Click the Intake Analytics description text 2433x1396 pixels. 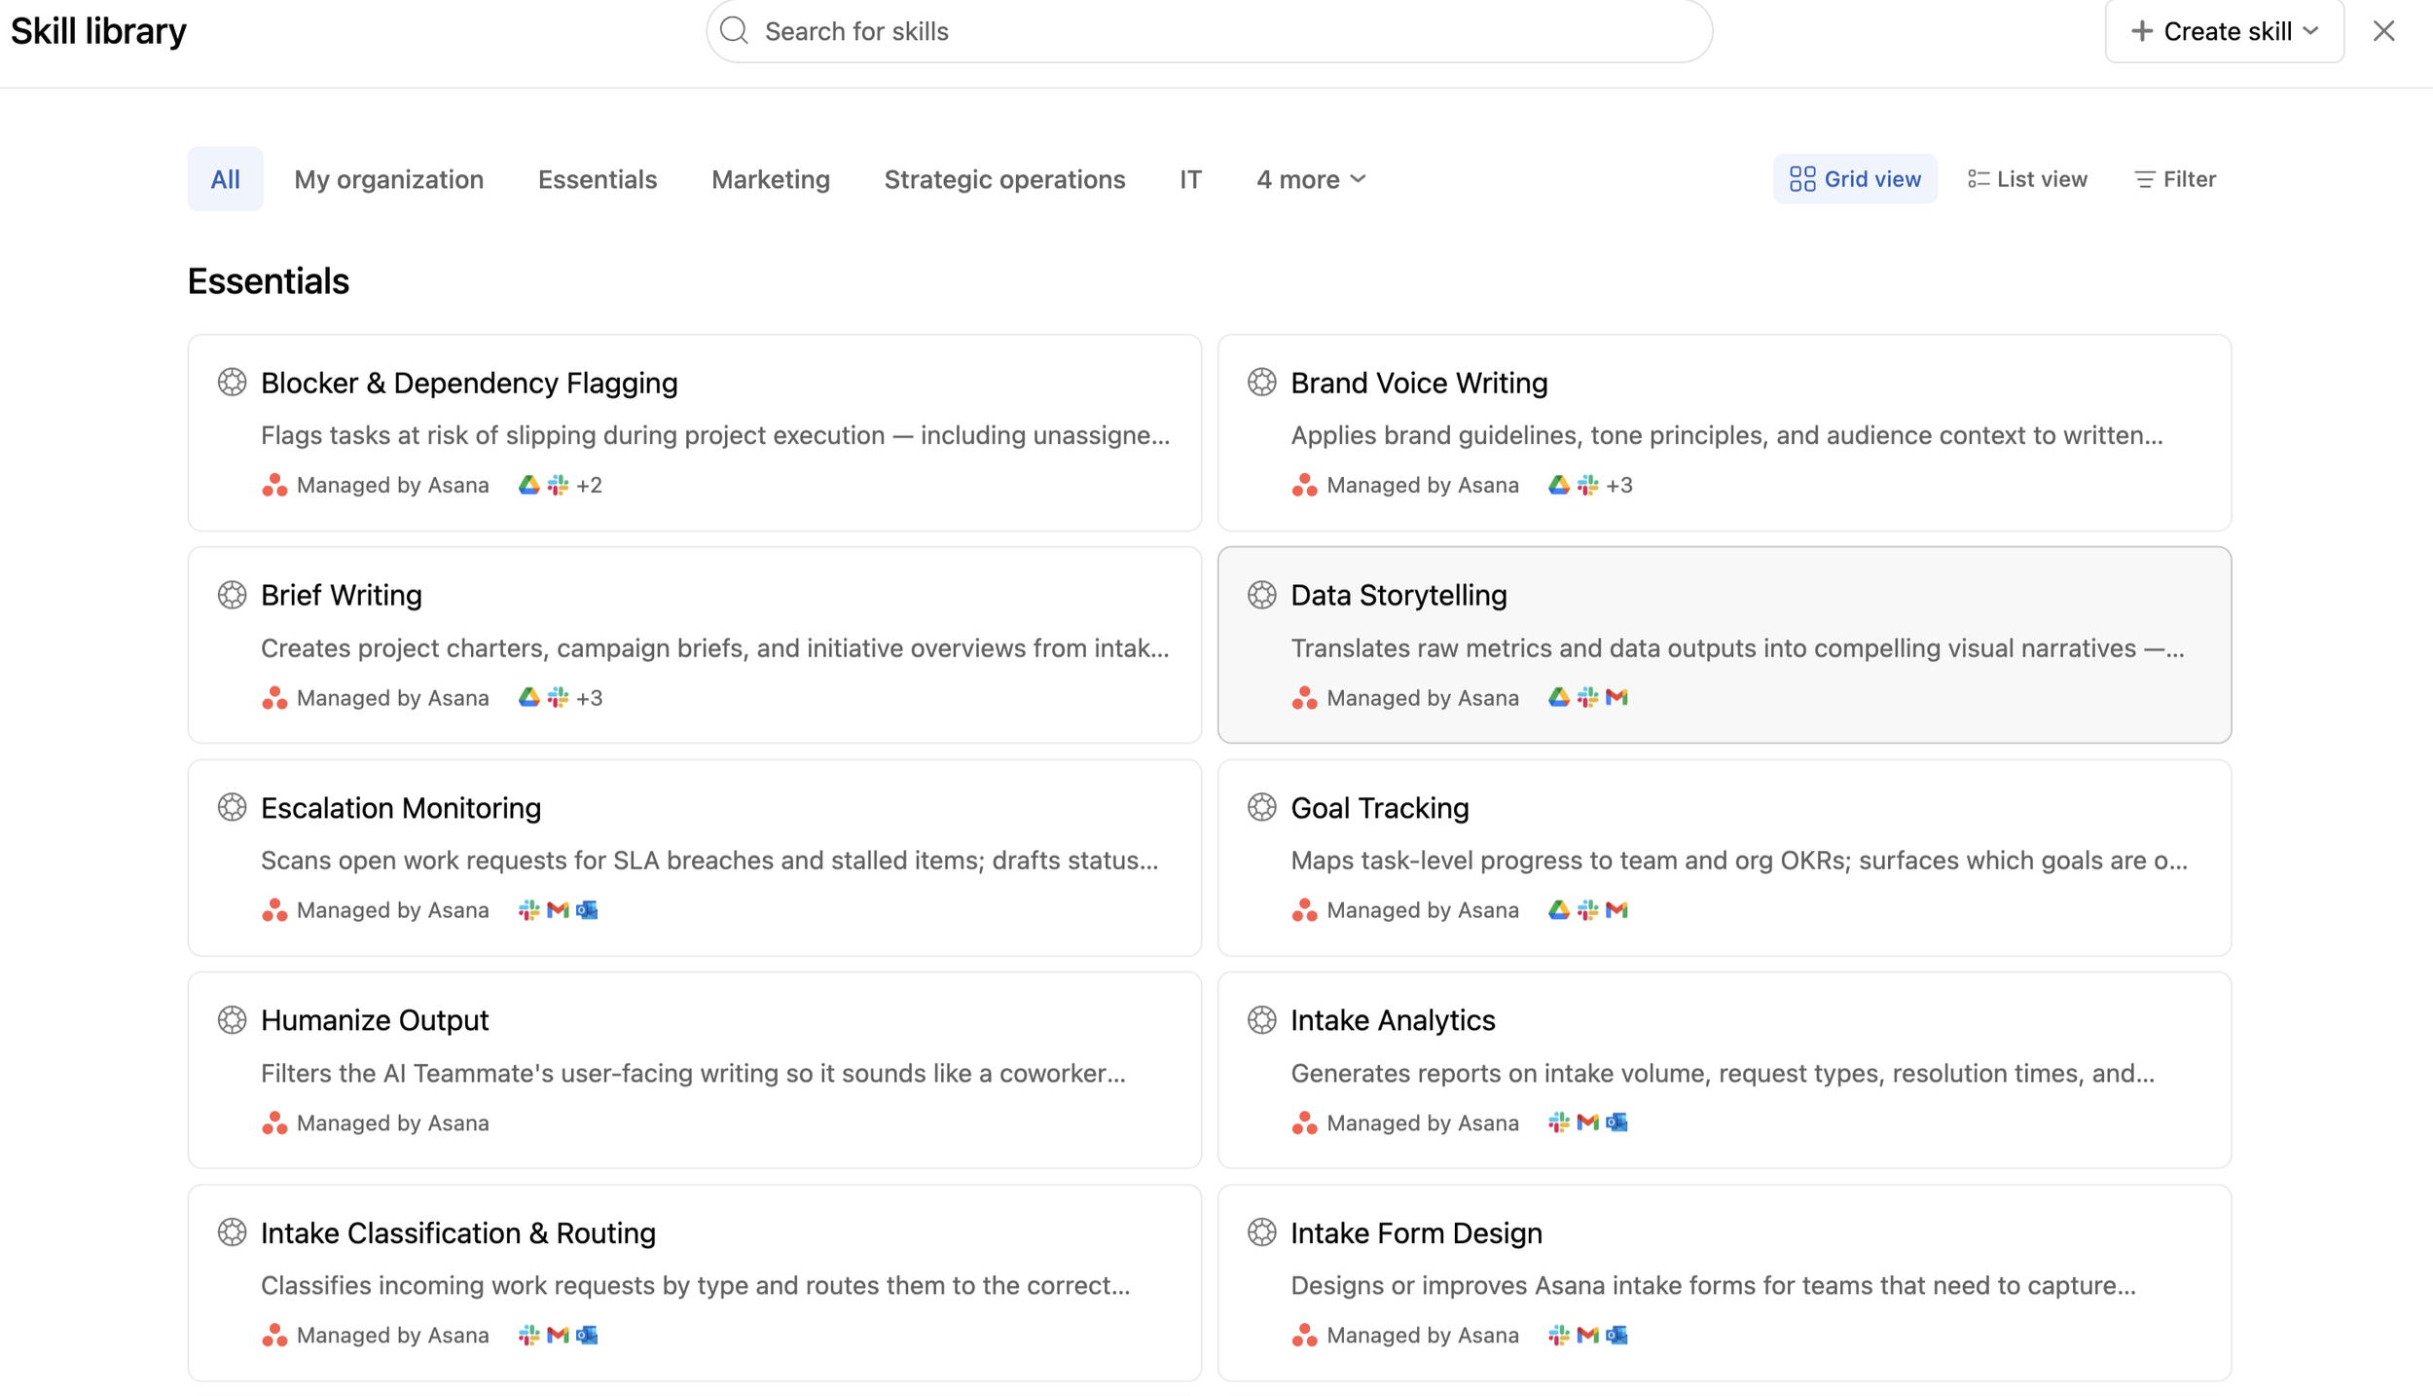(1723, 1073)
